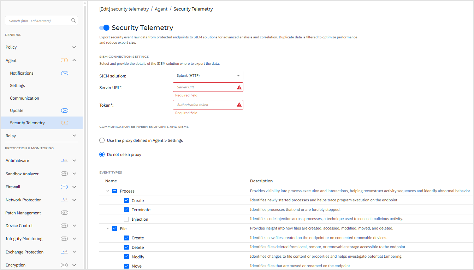Click the Server URL input field

[208, 87]
